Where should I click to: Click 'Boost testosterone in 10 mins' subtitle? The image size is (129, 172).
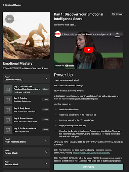click(25, 121)
